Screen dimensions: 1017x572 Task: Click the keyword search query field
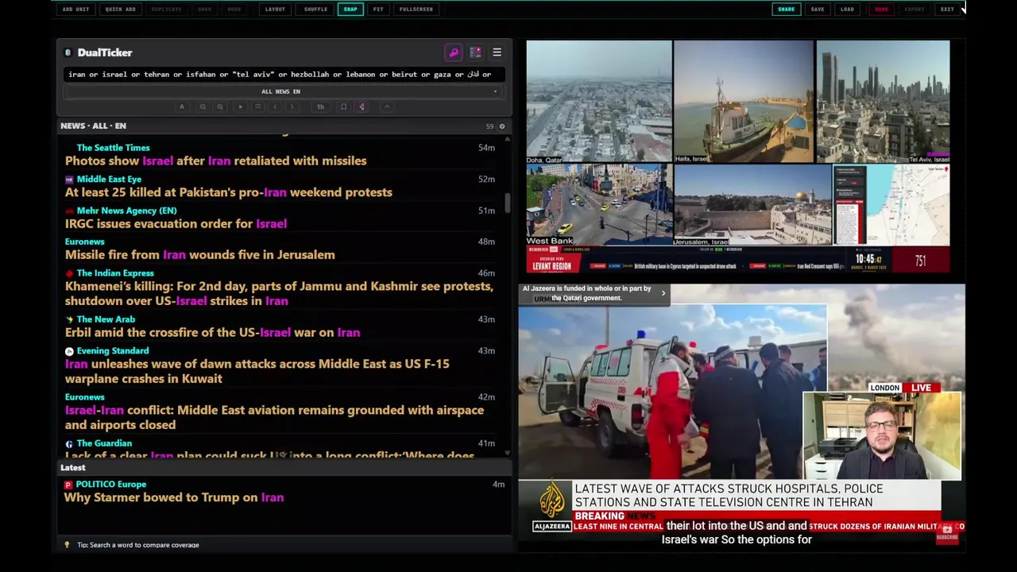click(x=284, y=75)
